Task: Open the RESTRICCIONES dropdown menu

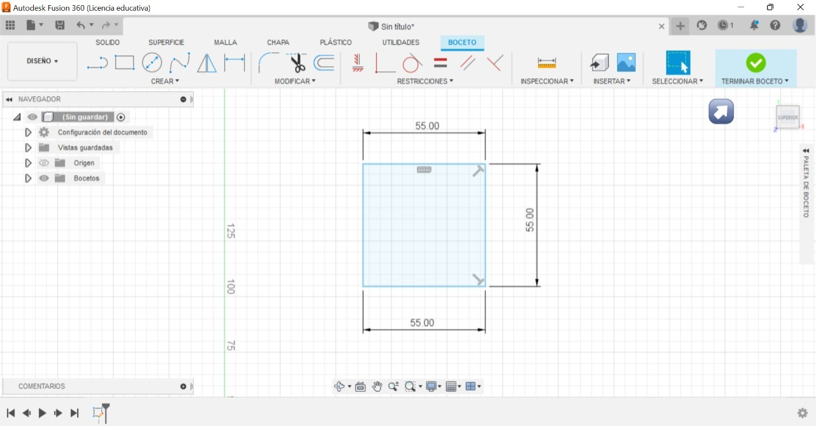Action: [x=425, y=82]
